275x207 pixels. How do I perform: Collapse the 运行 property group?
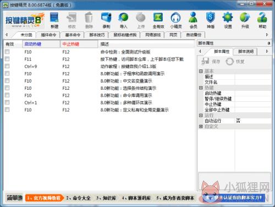[x=201, y=115]
